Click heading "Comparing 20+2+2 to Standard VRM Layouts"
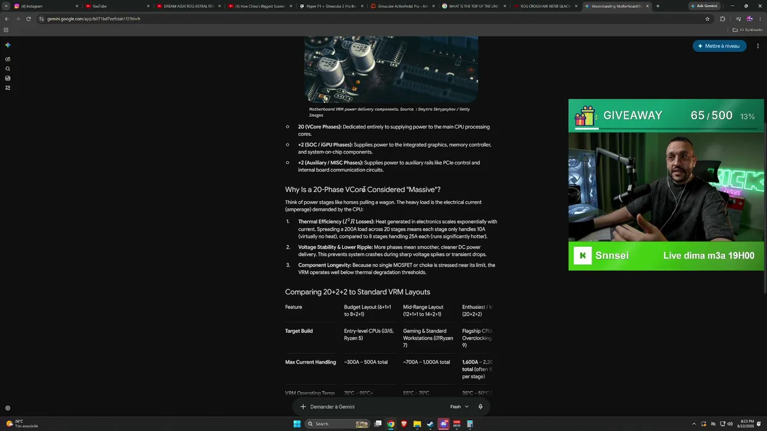Screen dimensions: 767x431 [x=358, y=292]
